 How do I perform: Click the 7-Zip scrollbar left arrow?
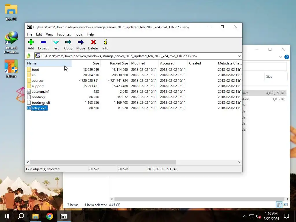[28, 162]
